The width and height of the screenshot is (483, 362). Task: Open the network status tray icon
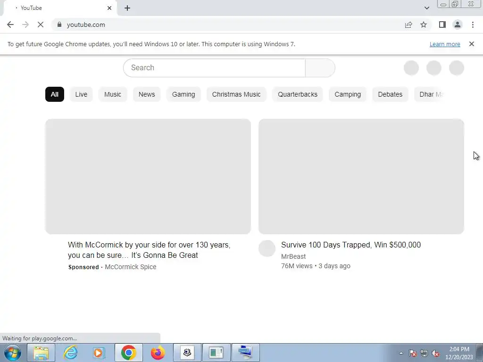[424, 353]
